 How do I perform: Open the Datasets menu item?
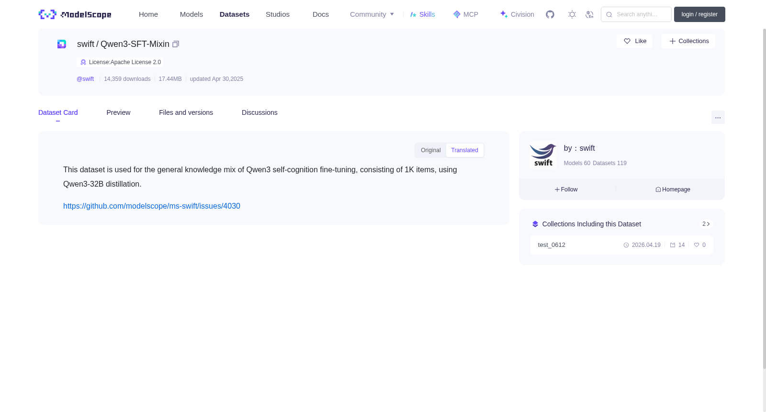[235, 14]
